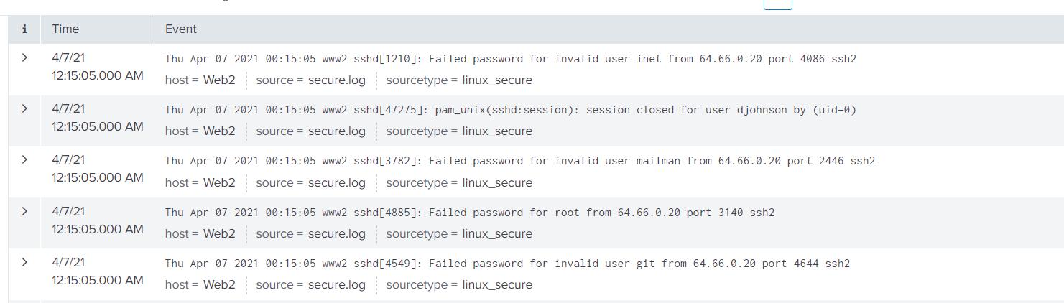This screenshot has height=303, width=1064.
Task: Select source secure.log in the djohnson event
Action: click(x=337, y=131)
